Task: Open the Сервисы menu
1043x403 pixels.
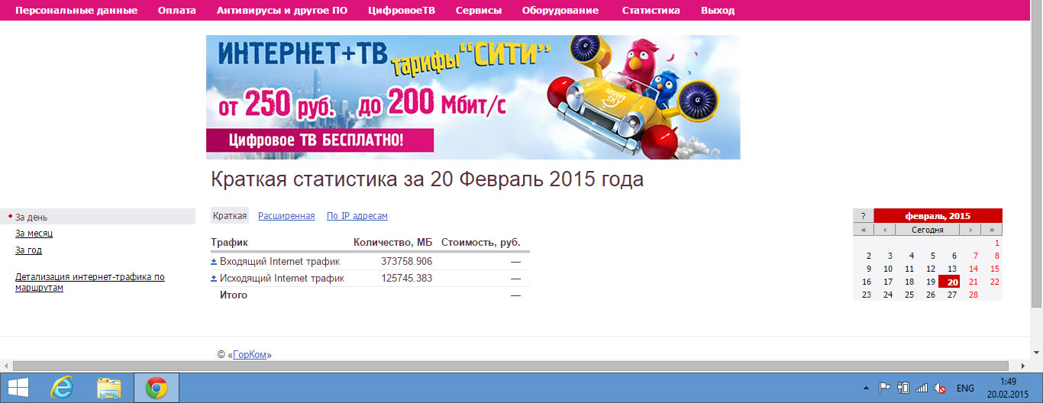Action: coord(479,11)
